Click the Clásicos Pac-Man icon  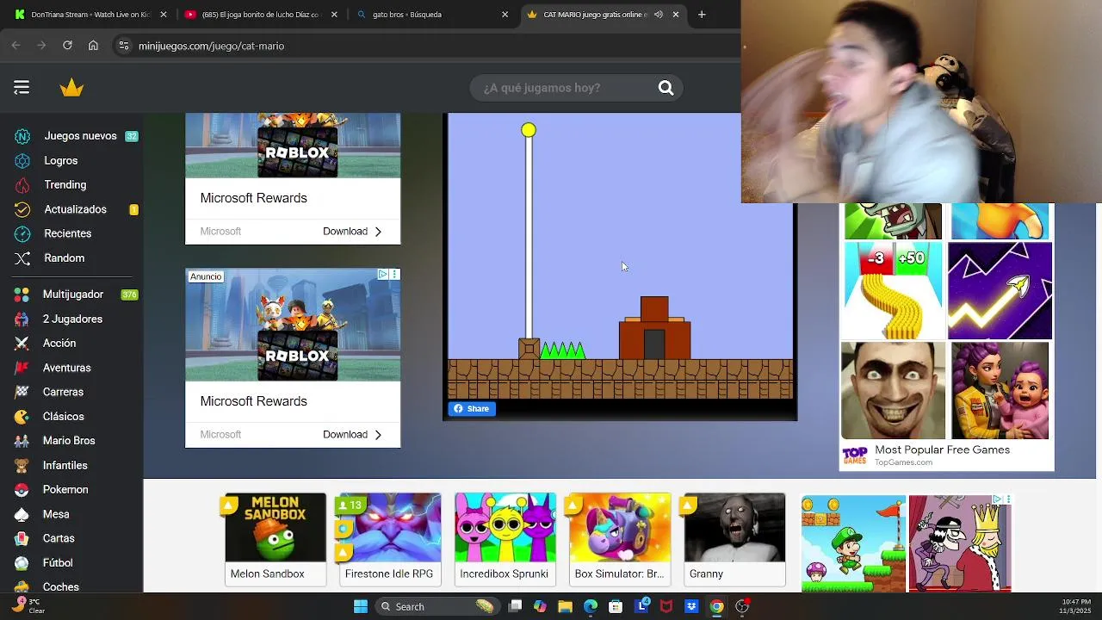coord(22,416)
